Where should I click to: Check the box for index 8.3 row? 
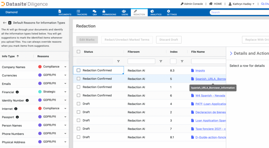[x=78, y=70]
